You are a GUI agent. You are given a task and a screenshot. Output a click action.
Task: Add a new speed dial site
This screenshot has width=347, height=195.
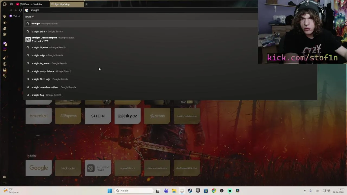pyautogui.click(x=38, y=136)
